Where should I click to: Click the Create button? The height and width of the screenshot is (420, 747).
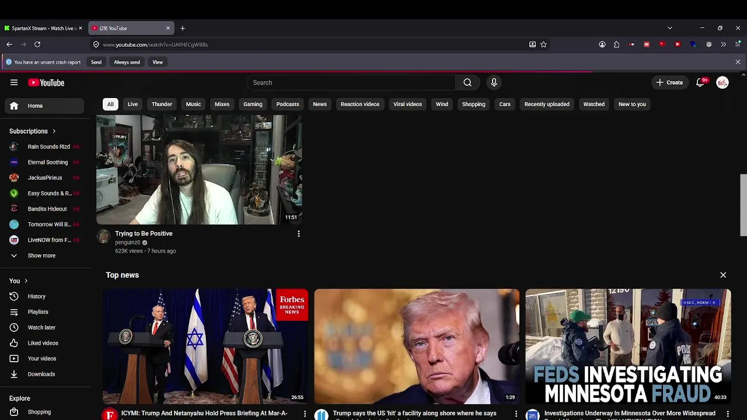click(x=669, y=83)
